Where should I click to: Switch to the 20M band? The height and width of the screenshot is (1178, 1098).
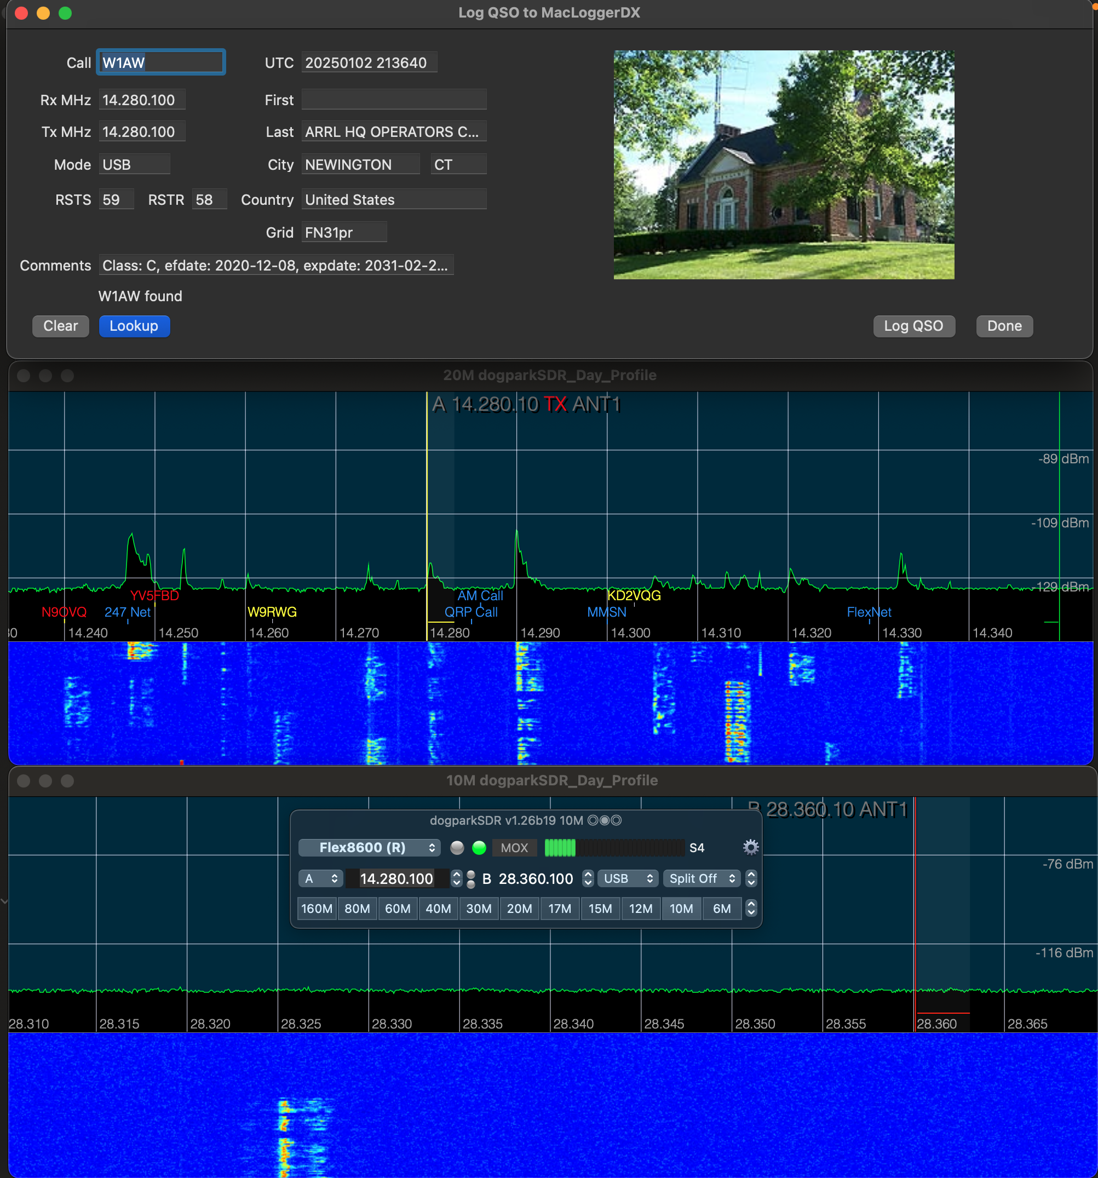point(519,909)
